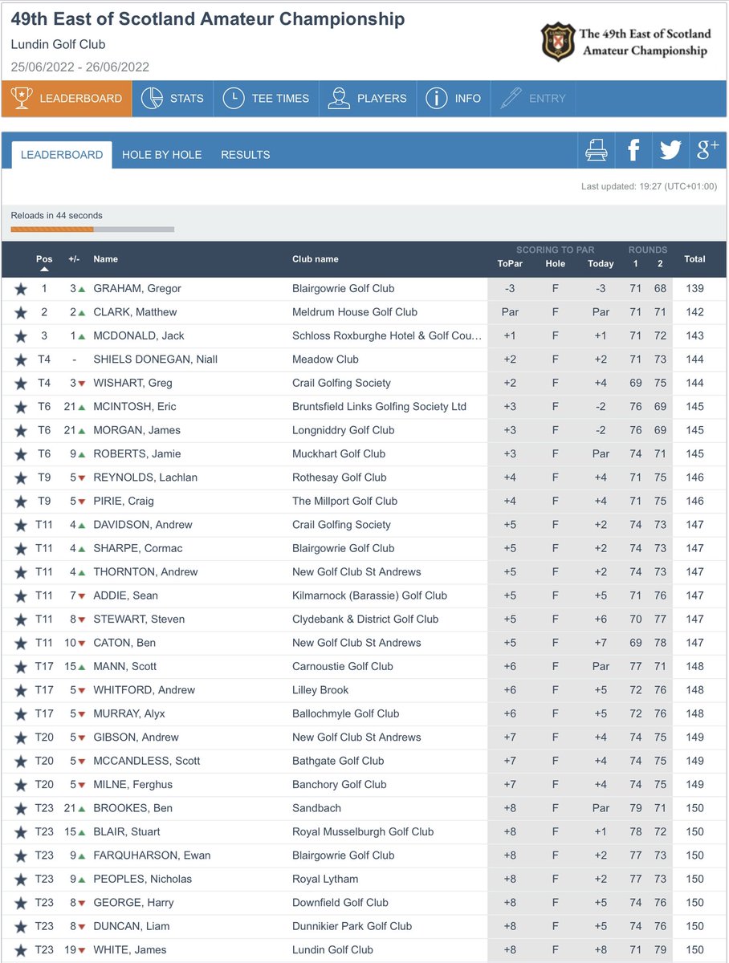Open Tee Times clock icon

[233, 99]
